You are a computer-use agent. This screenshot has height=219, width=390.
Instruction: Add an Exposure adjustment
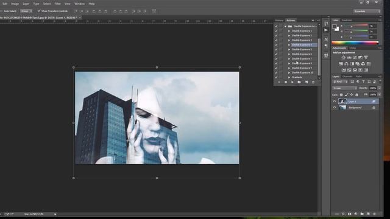[360, 57]
